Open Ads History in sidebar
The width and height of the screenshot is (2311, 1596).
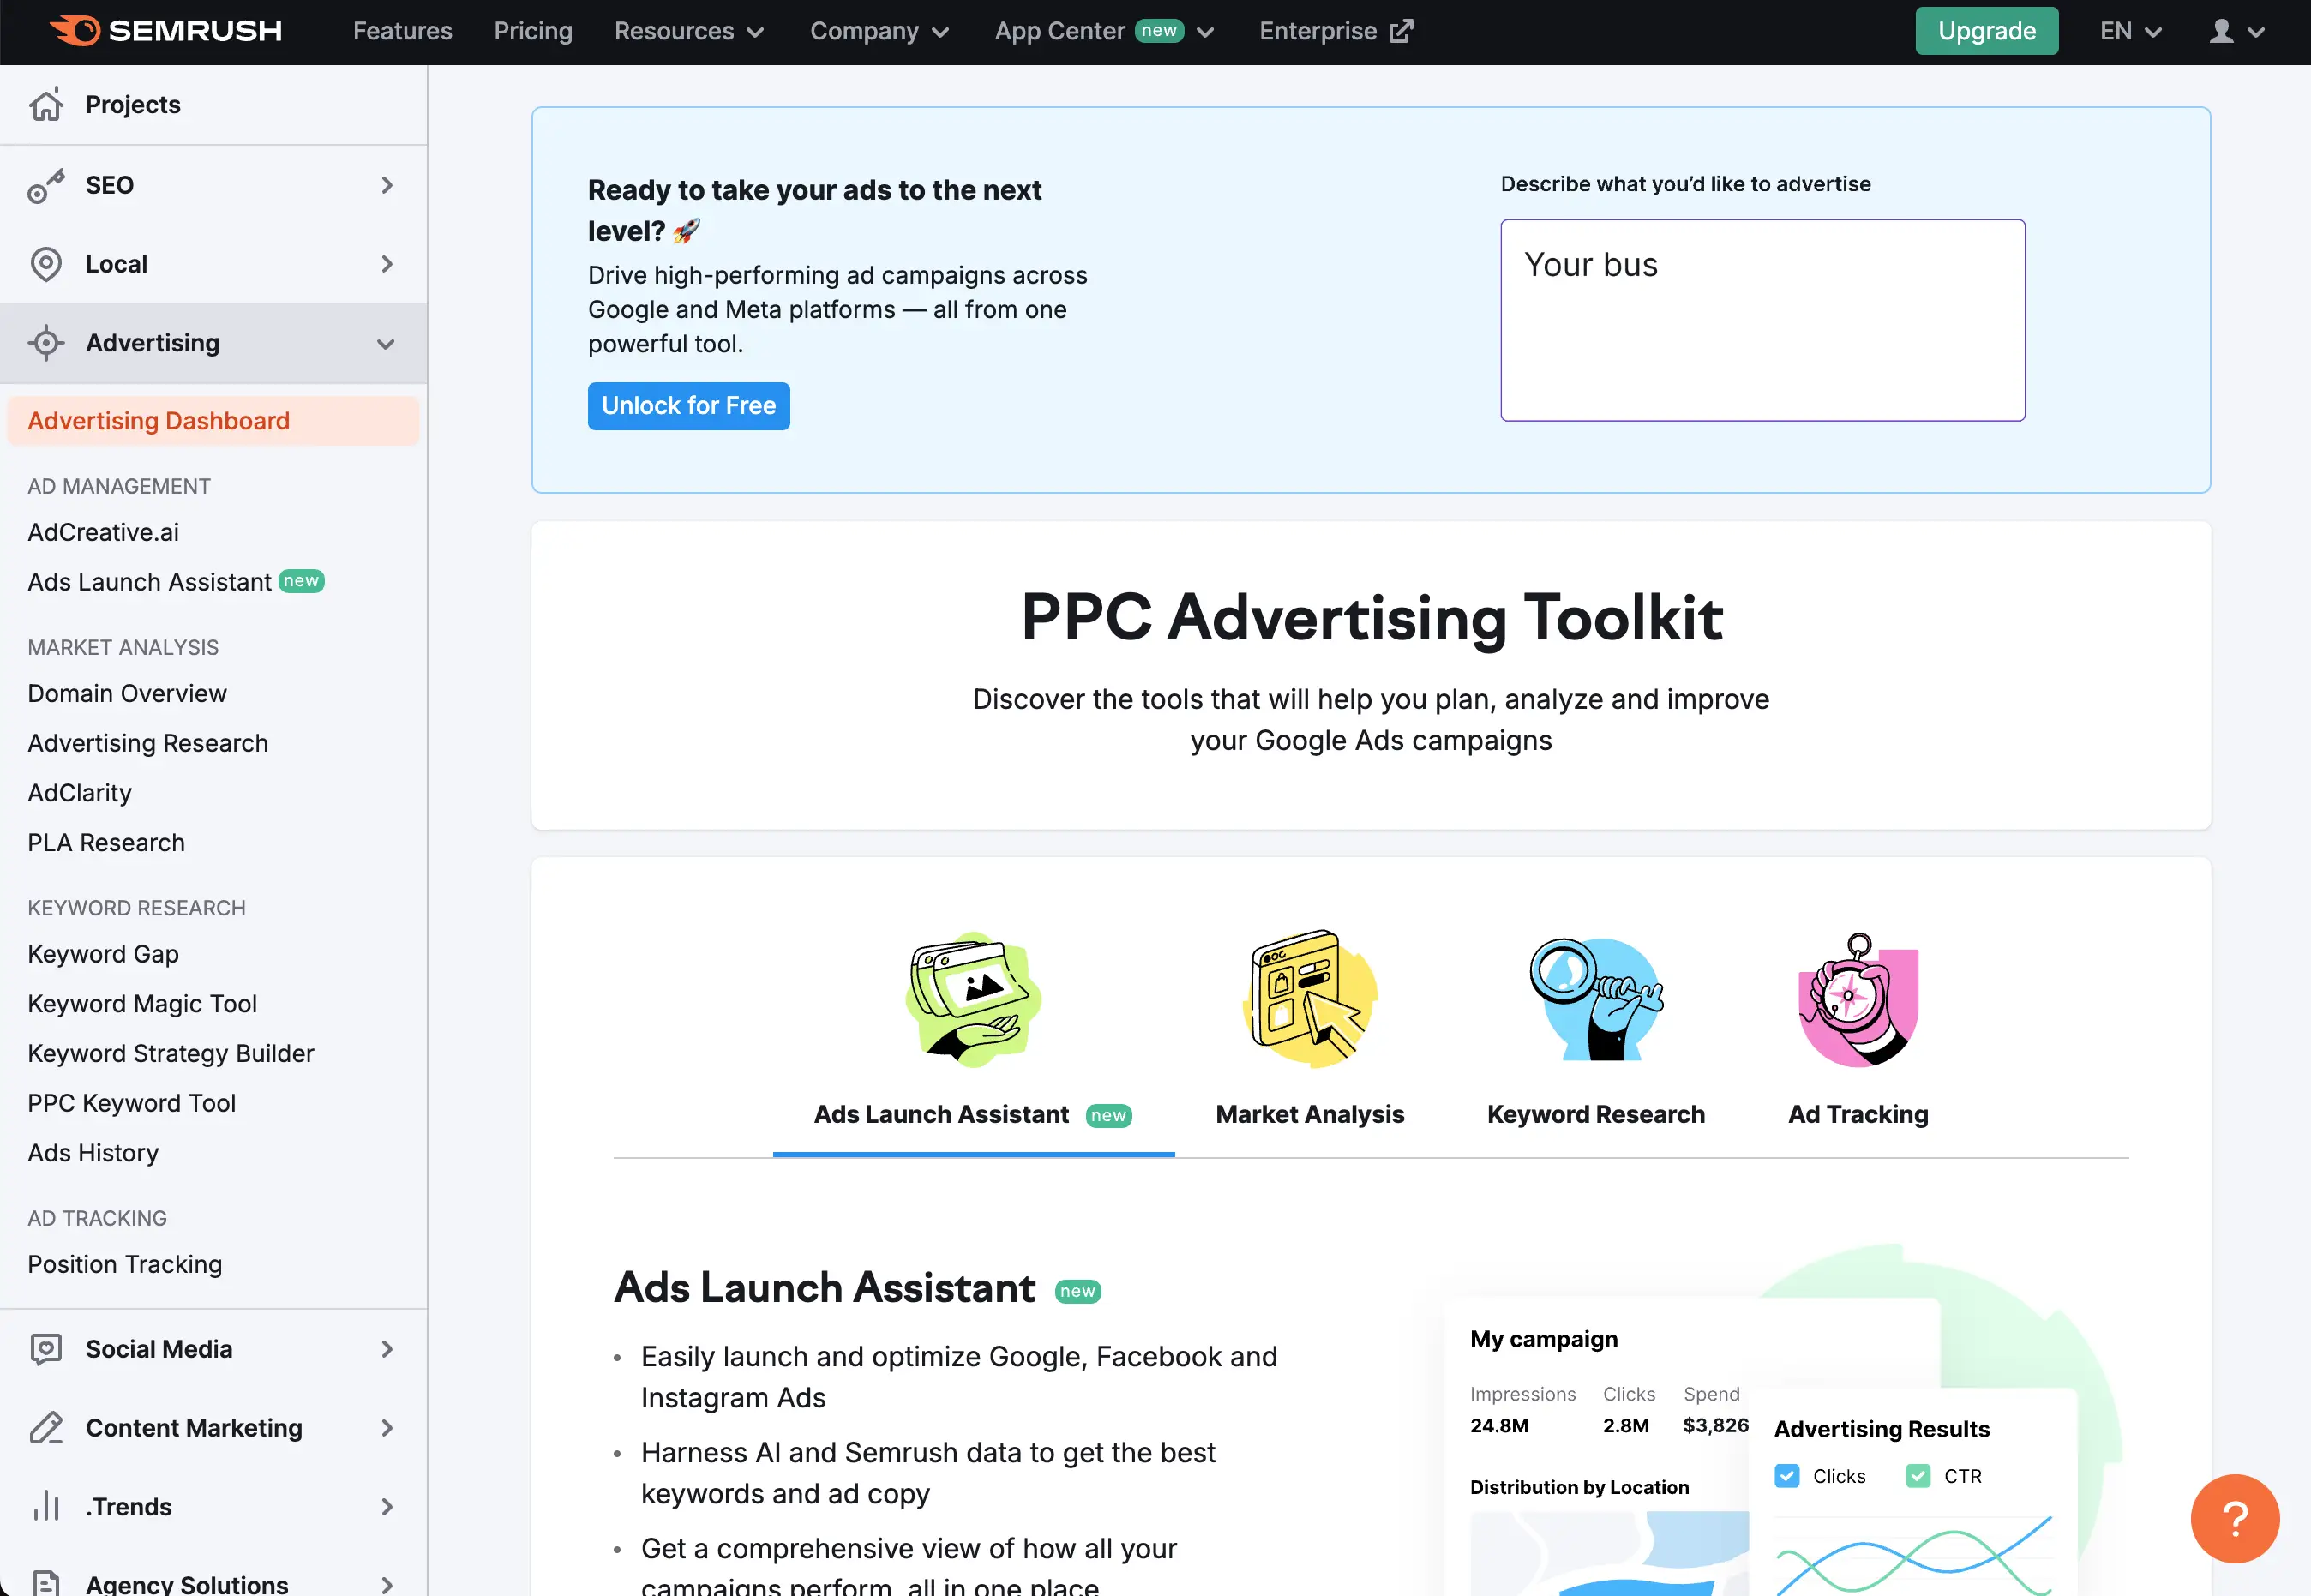[x=93, y=1153]
